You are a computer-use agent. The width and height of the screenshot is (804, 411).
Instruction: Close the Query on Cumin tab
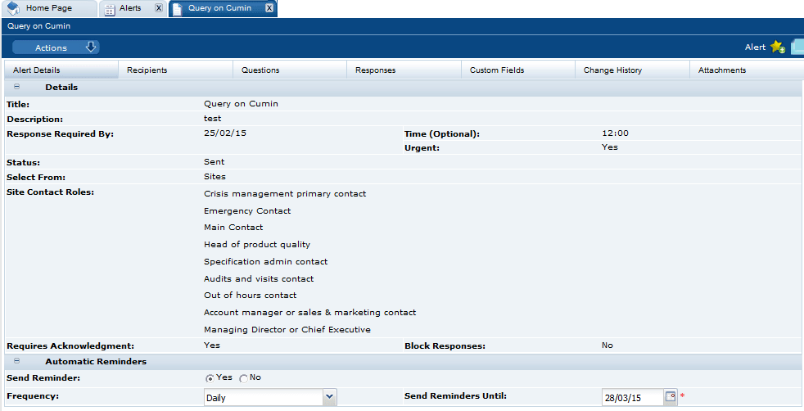coord(269,8)
